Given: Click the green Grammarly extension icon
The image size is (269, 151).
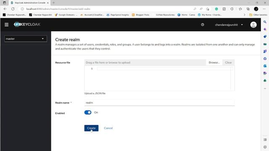Looking at the screenshot, I should (x=216, y=9).
